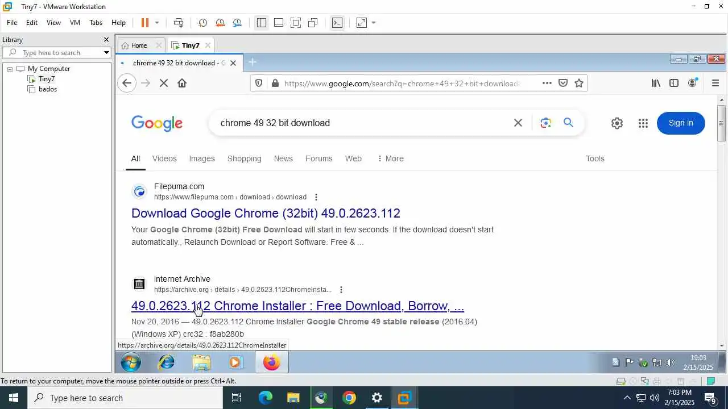728x409 pixels.
Task: Bookmark this page with the star icon
Action: [579, 83]
